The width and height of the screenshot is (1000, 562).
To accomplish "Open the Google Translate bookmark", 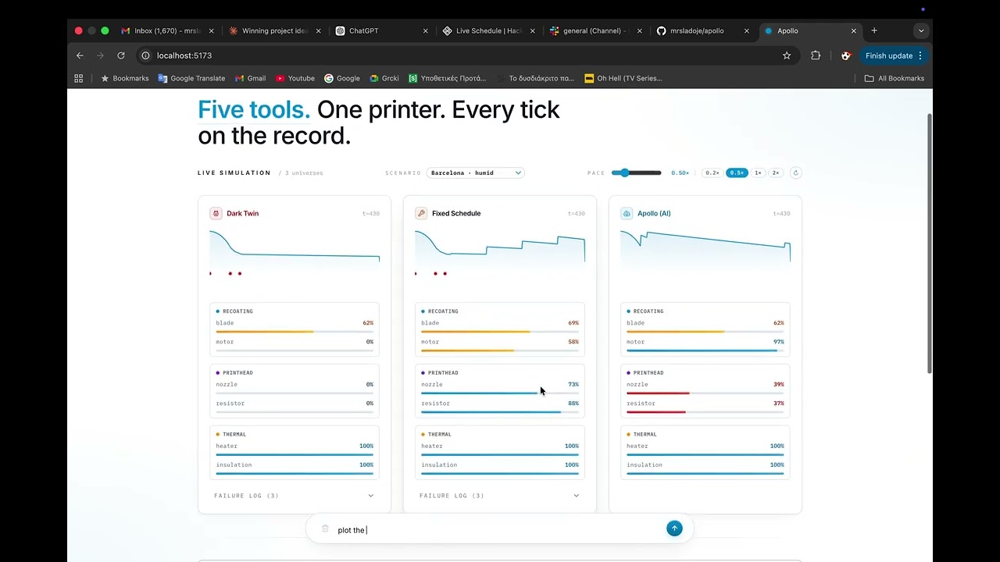I will tap(191, 78).
